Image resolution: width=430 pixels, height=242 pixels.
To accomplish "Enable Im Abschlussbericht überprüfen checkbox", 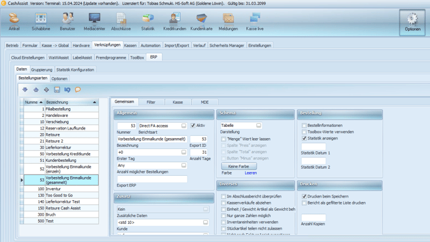I will (x=224, y=196).
